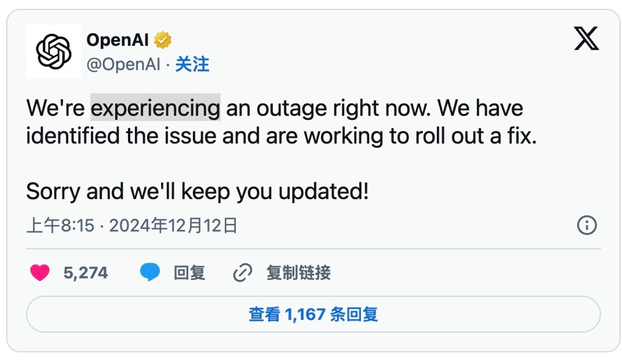Click the 2024年12月12日 date

173,226
